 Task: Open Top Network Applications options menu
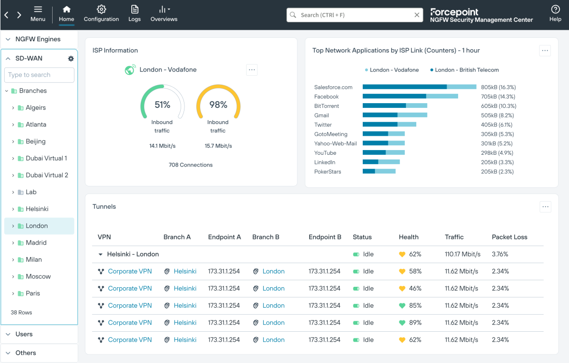click(545, 51)
